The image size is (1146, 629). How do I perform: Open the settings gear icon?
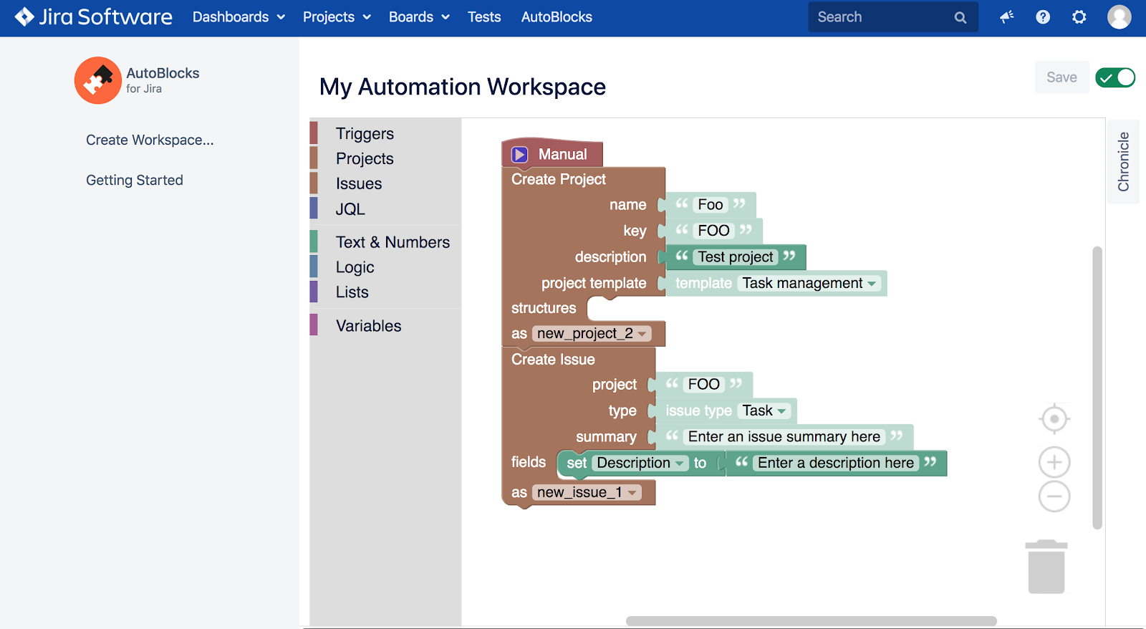tap(1079, 16)
